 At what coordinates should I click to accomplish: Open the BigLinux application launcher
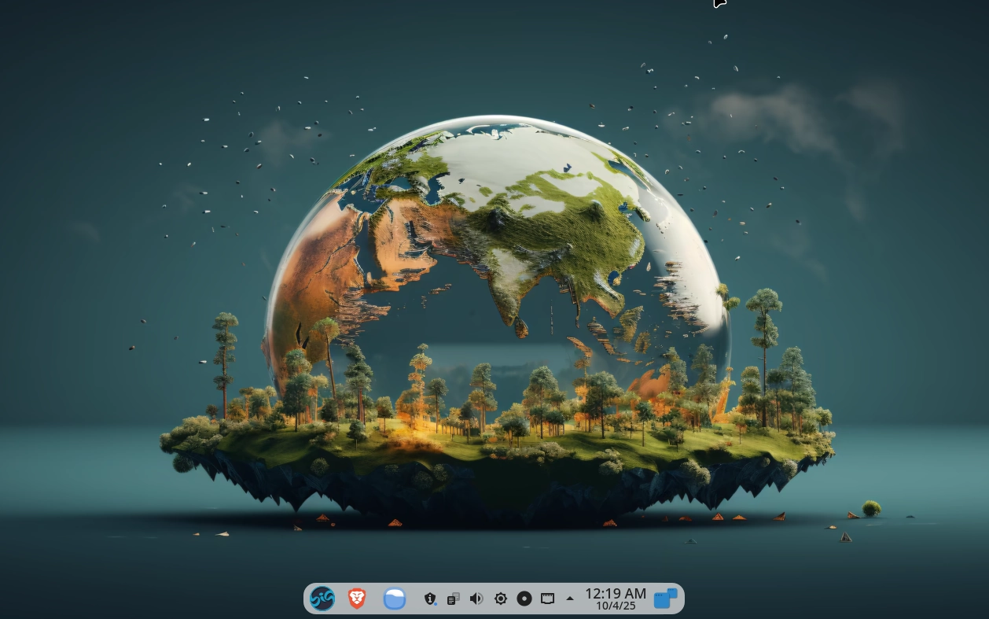[x=322, y=599]
